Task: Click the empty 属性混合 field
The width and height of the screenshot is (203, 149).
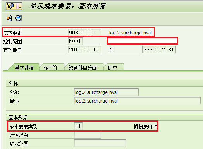Action: tap(88, 135)
